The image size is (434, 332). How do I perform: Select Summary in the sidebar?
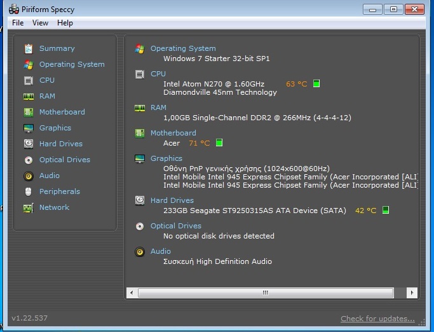click(57, 48)
